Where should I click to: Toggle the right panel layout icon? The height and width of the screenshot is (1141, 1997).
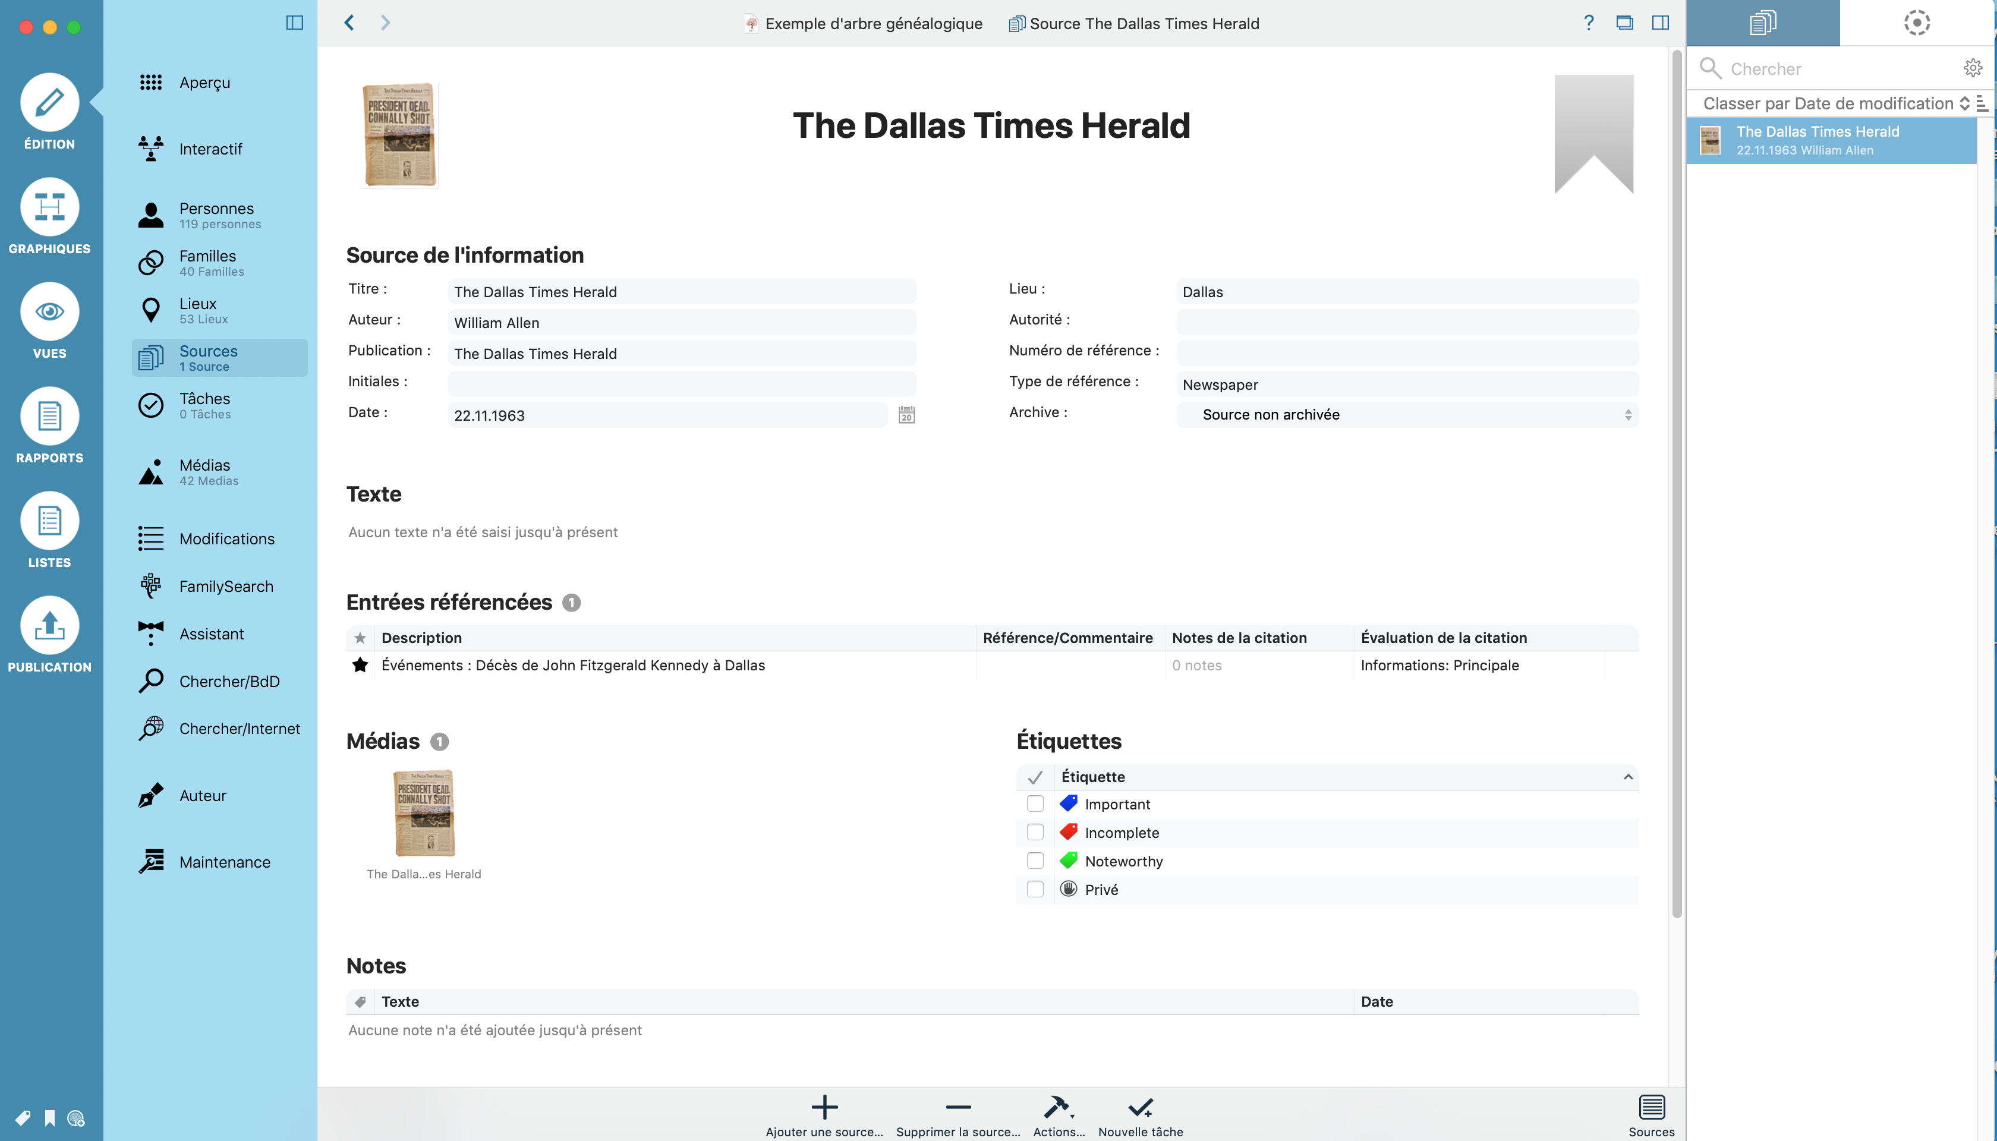click(1660, 23)
